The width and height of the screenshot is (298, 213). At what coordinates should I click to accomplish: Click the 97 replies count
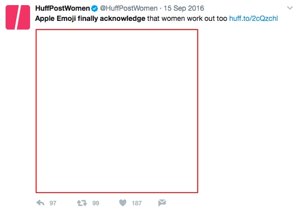pos(53,203)
